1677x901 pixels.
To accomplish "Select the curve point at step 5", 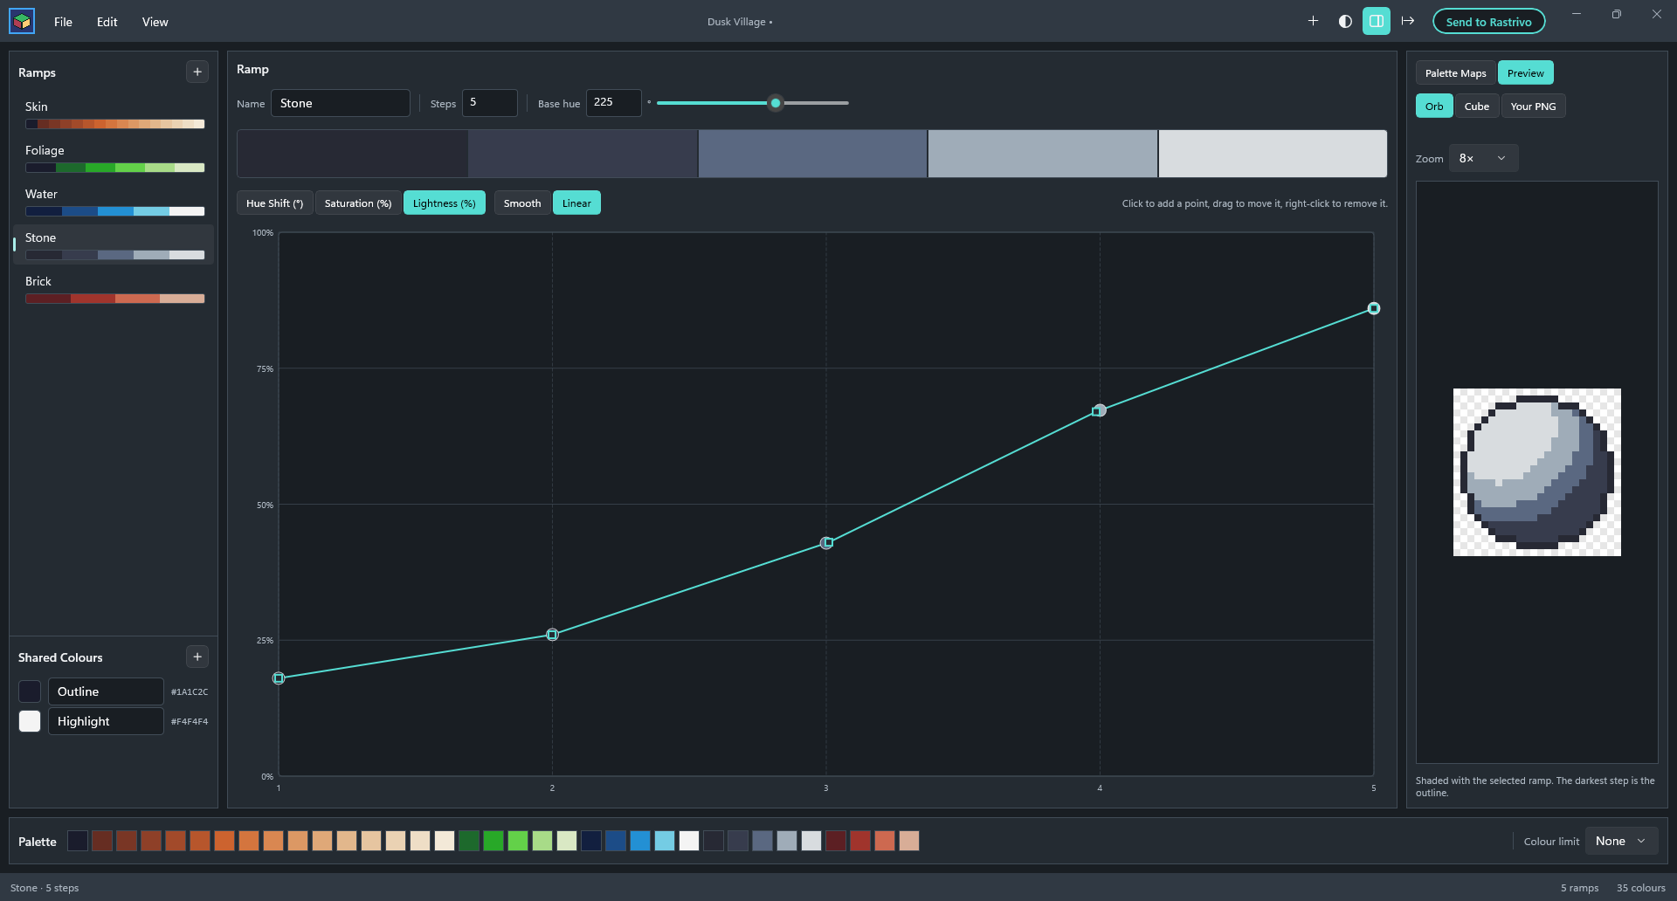I will tap(1374, 308).
